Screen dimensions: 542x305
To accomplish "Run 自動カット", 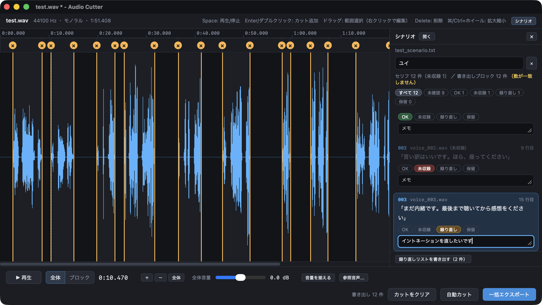I will point(459,294).
